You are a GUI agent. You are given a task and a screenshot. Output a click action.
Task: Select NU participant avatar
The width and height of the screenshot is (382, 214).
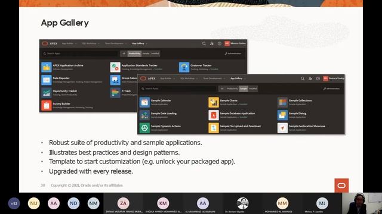33,203
